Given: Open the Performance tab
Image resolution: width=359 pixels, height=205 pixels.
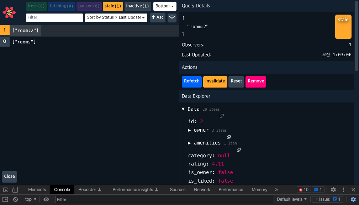Looking at the screenshot, I should (x=231, y=190).
